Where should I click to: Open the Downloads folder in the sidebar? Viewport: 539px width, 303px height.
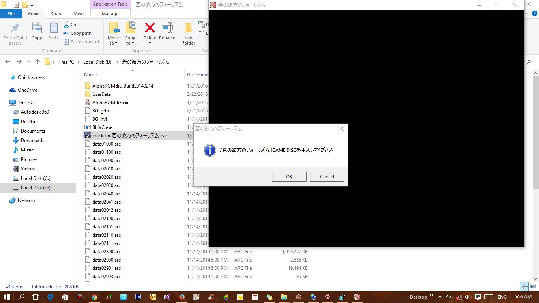coord(32,140)
